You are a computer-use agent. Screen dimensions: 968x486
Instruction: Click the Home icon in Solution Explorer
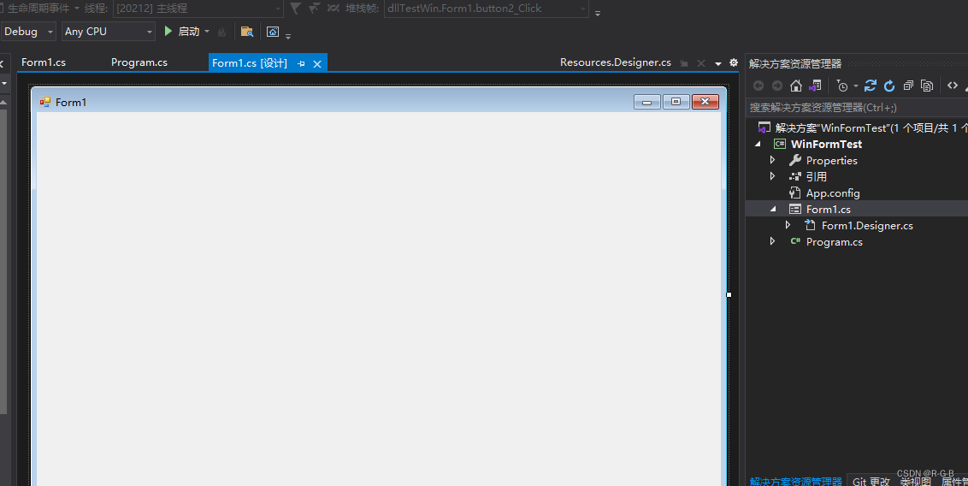click(796, 86)
